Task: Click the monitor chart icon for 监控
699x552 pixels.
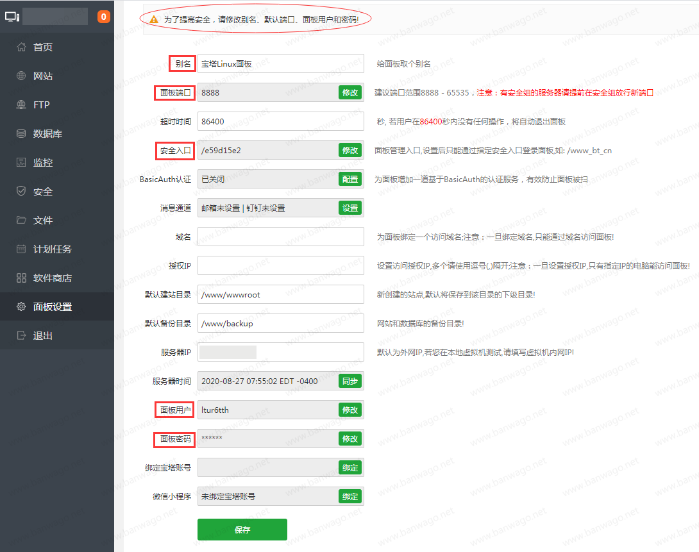Action: click(21, 162)
